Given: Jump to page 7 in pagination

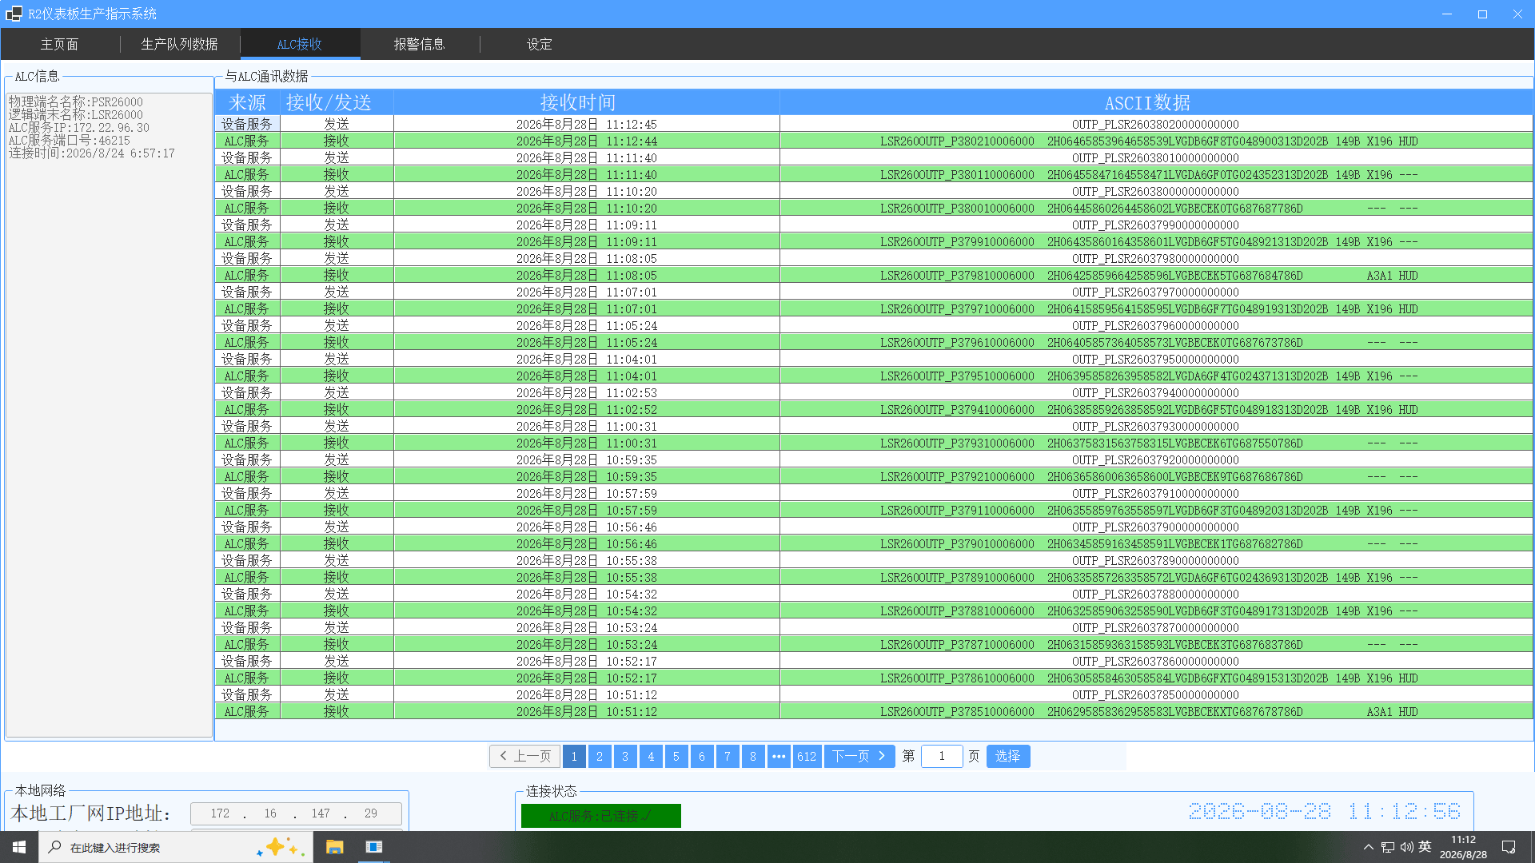Looking at the screenshot, I should click(728, 756).
